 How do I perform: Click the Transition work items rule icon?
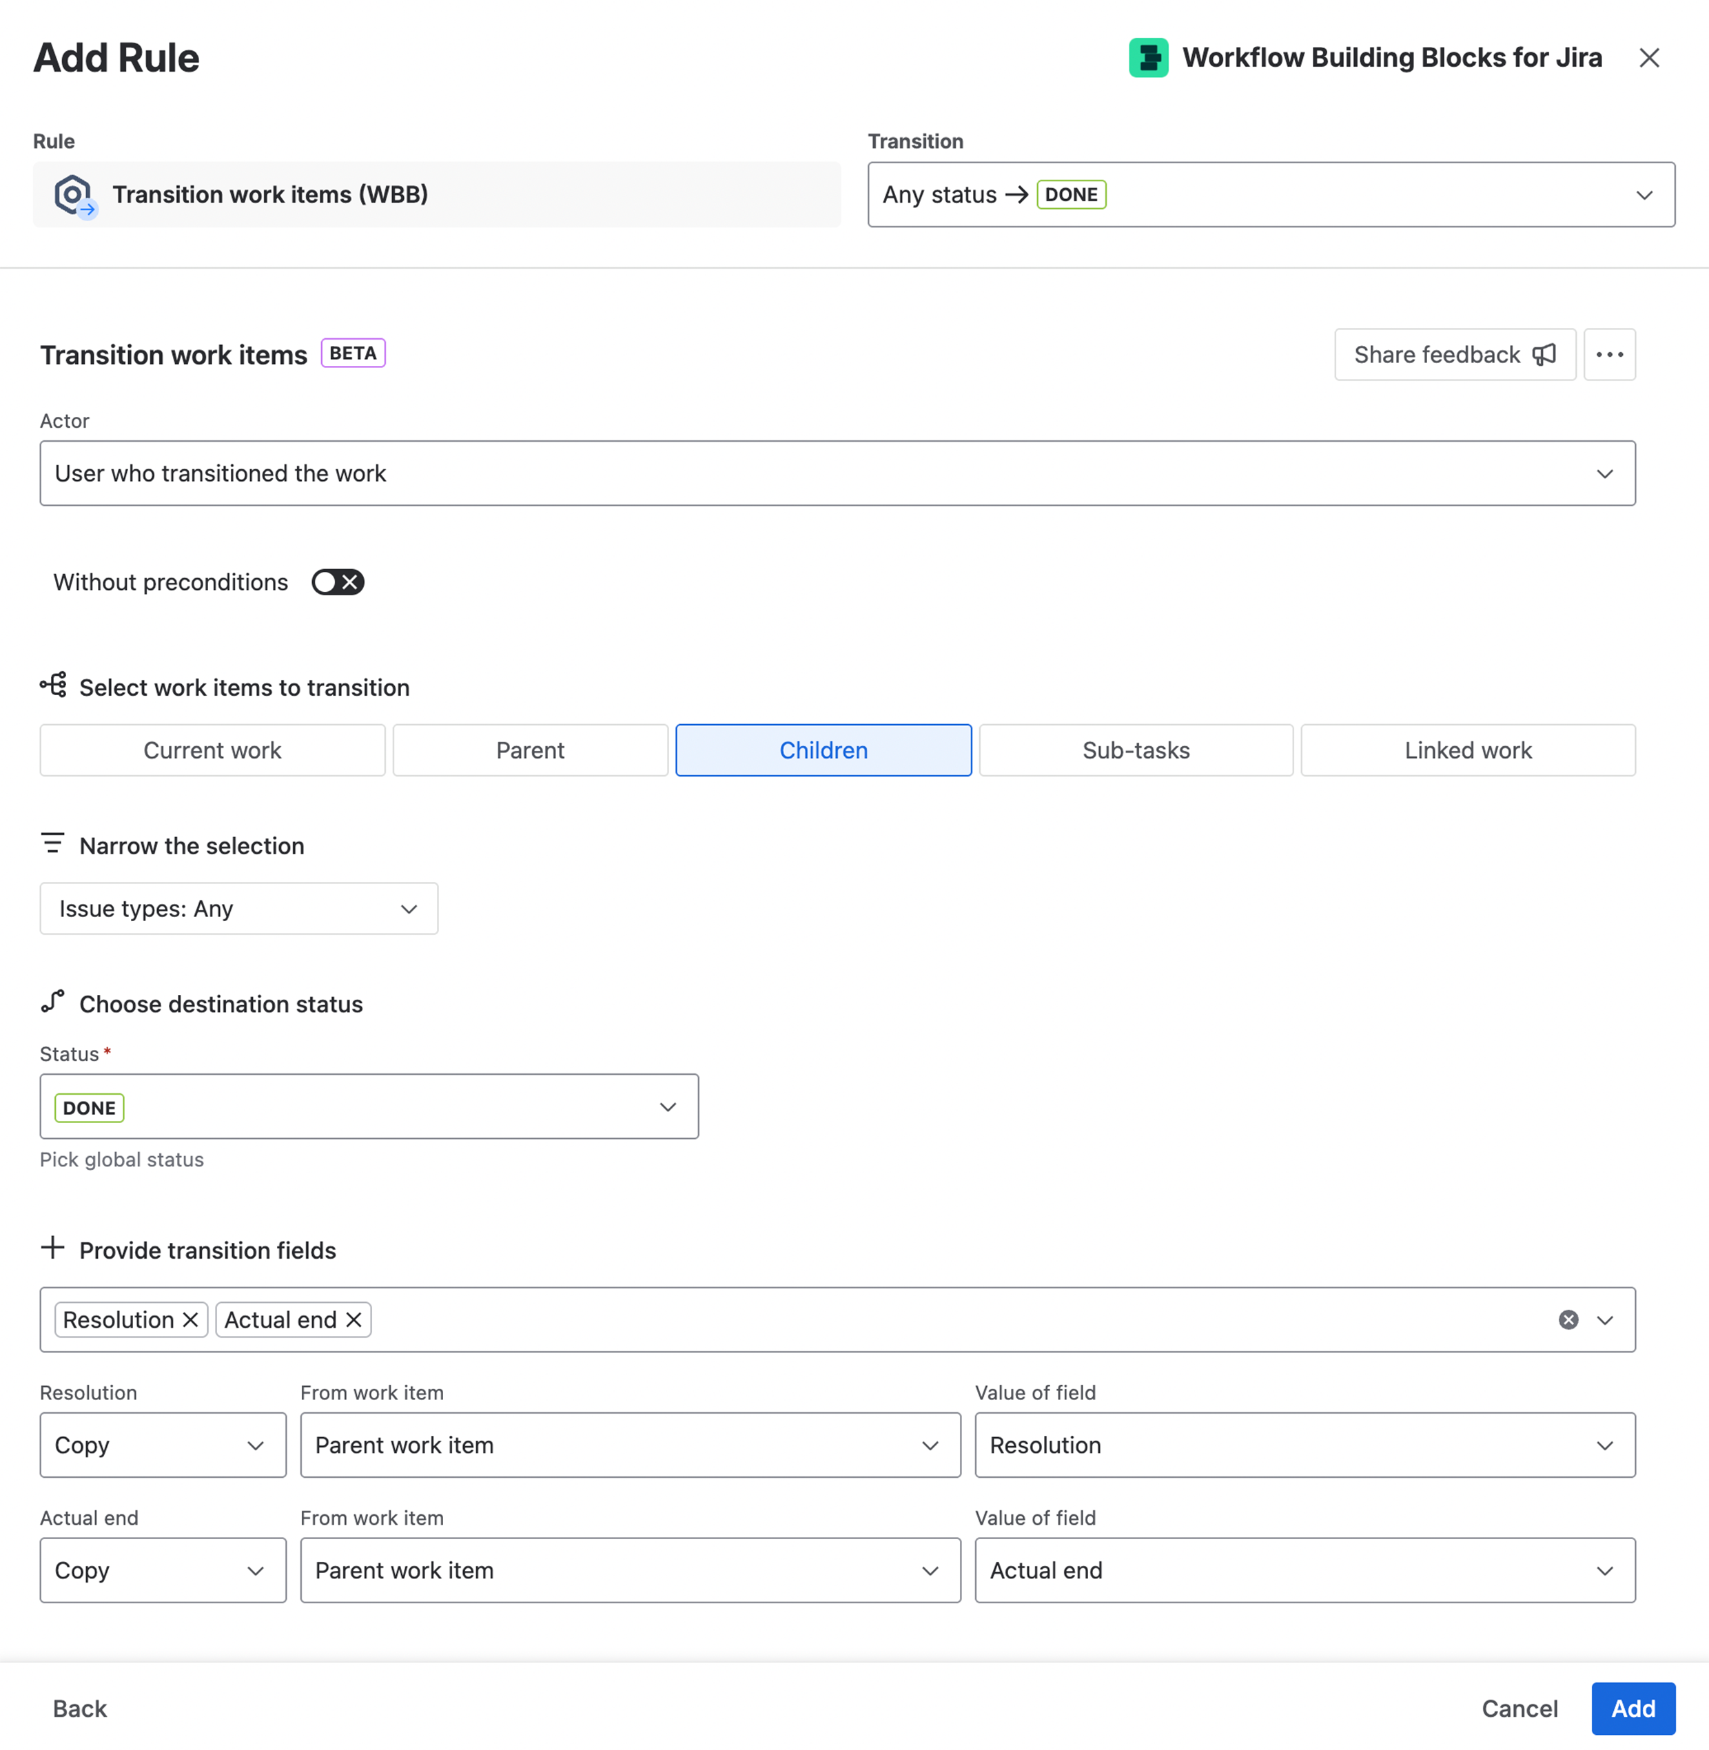tap(74, 194)
